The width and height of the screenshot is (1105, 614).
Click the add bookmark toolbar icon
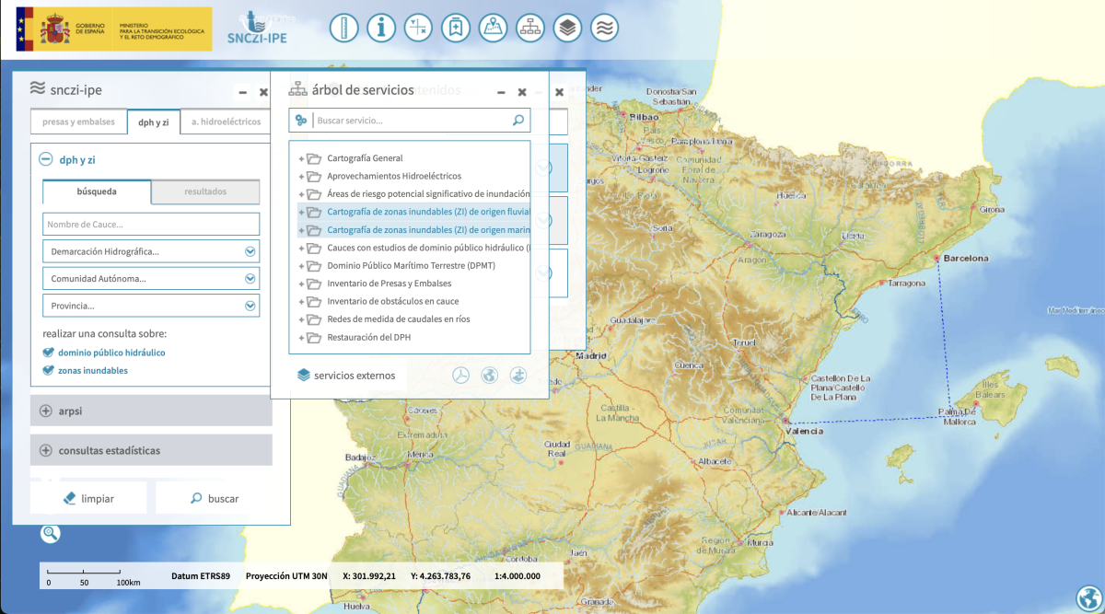[455, 28]
